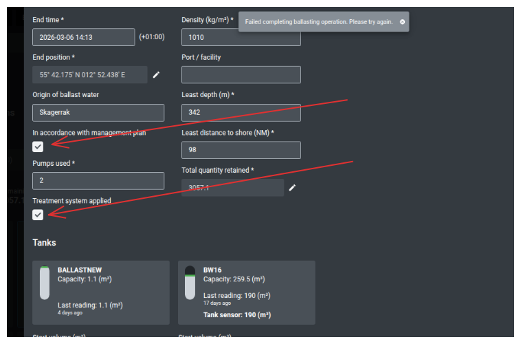Click the Pumps used input field
The image size is (521, 344).
coord(98,181)
